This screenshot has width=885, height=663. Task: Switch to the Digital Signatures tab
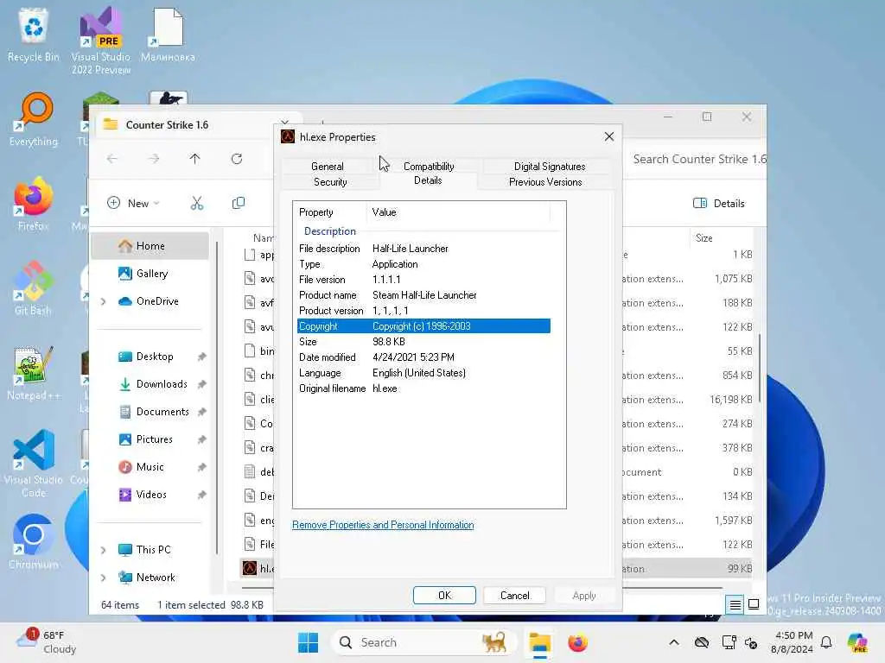(550, 167)
